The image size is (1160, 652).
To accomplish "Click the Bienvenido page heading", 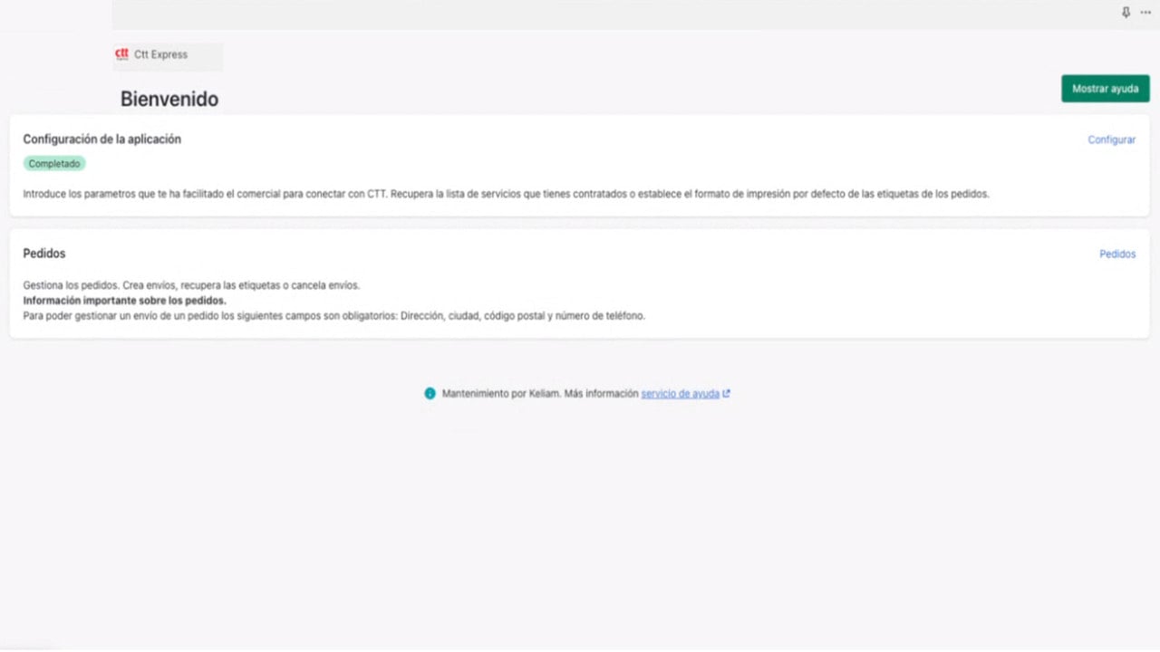I will click(169, 100).
